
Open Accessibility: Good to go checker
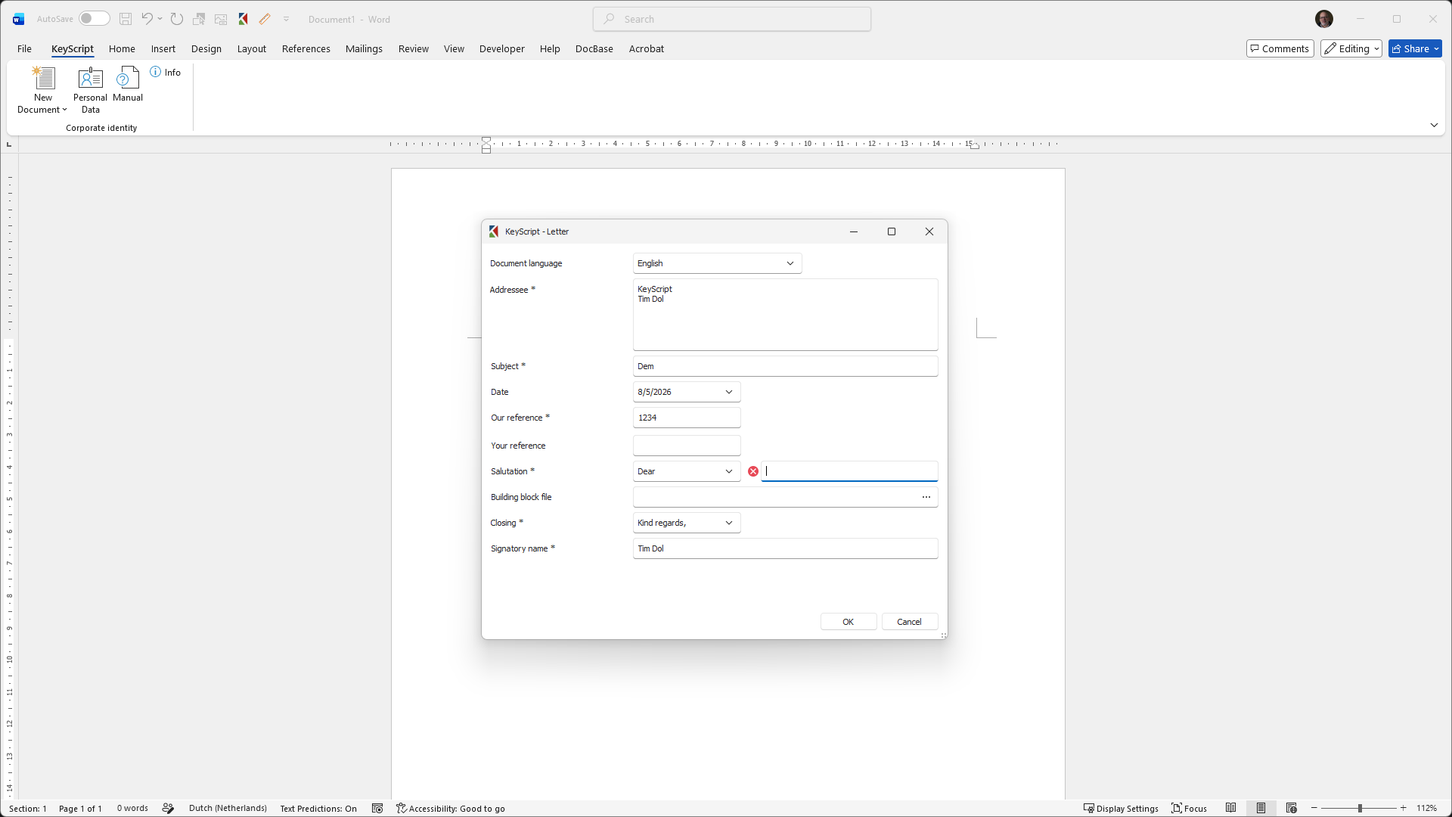tap(451, 809)
